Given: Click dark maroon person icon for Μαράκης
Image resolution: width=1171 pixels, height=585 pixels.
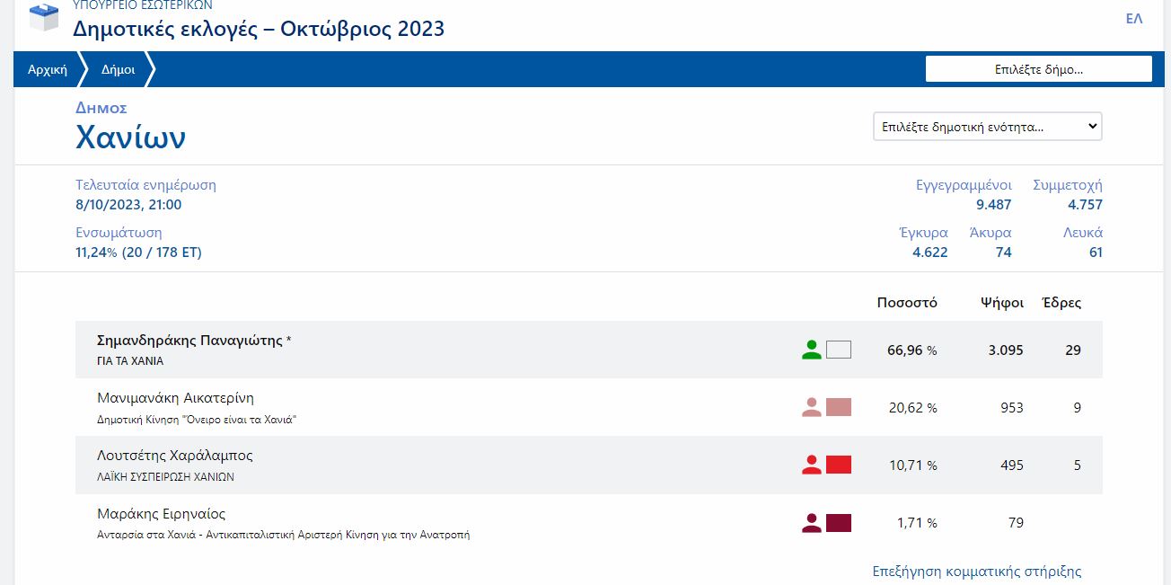Looking at the screenshot, I should [812, 523].
